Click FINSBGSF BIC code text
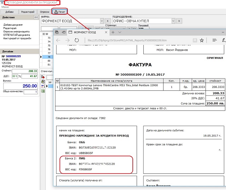Image resolution: width=226 pixels, height=190 pixels. pos(85,169)
